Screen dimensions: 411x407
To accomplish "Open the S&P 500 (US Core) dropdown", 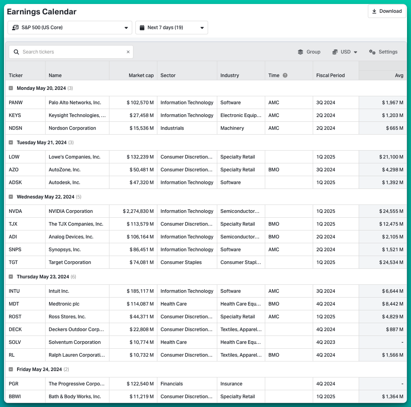I will [70, 28].
